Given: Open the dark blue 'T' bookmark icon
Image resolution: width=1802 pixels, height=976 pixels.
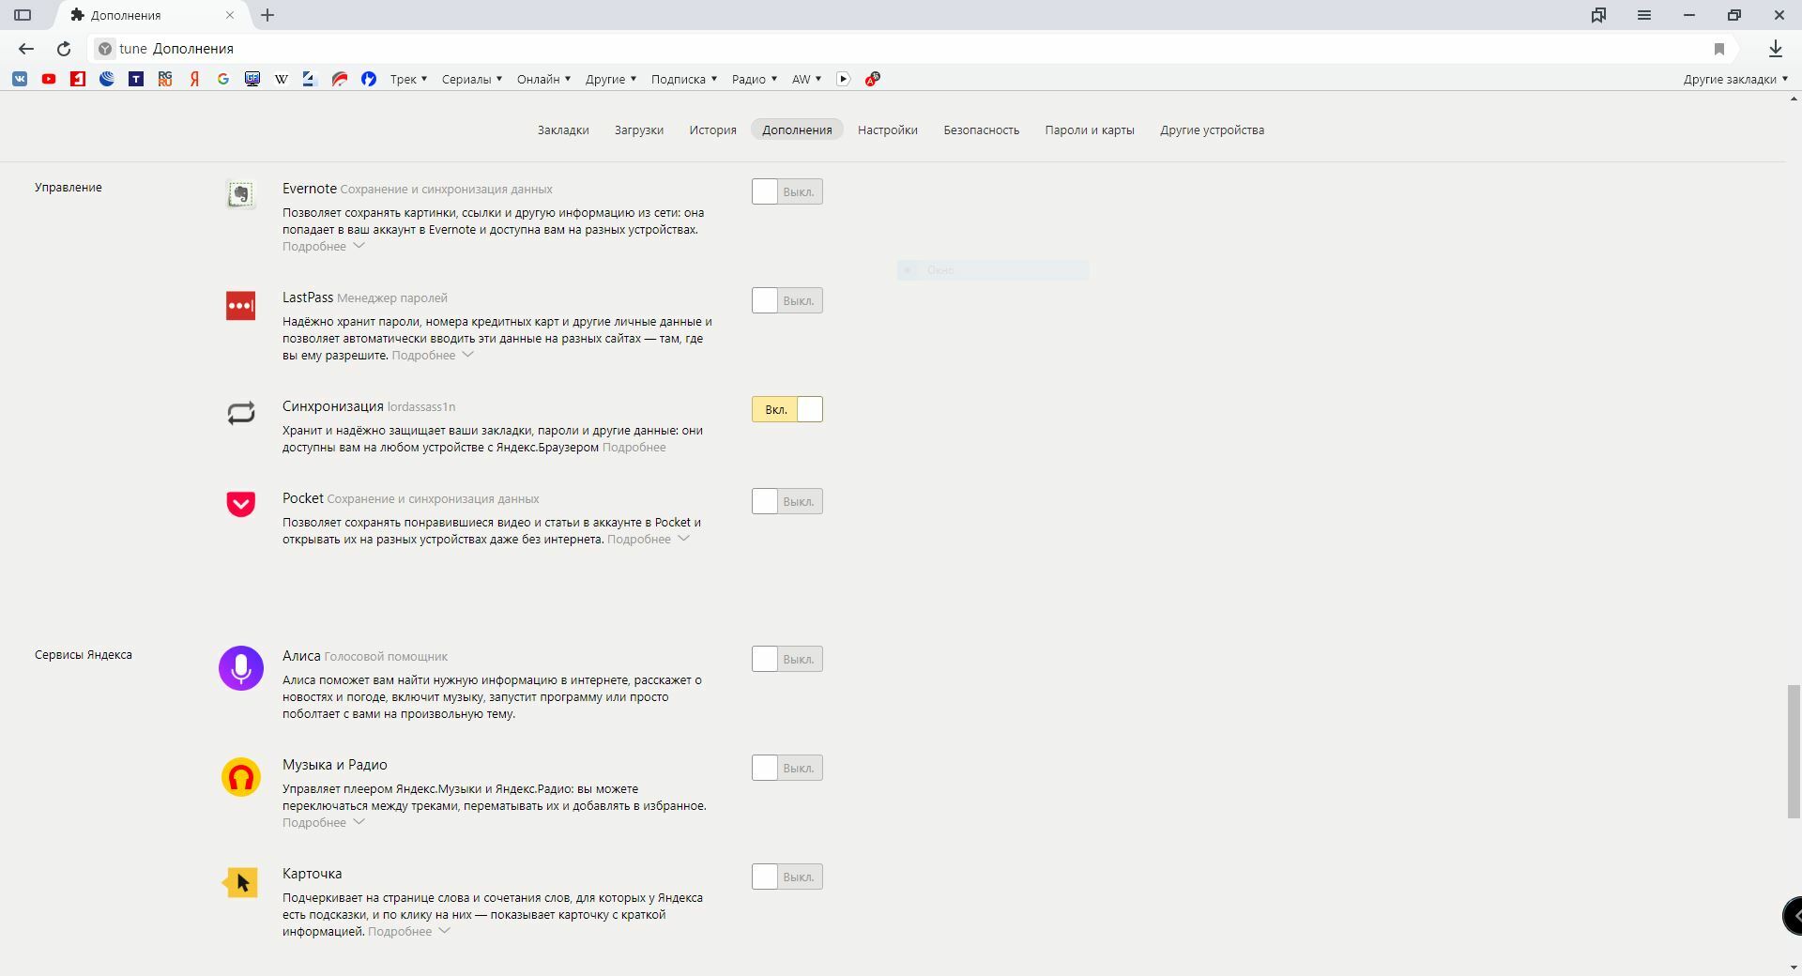Looking at the screenshot, I should pos(136,79).
